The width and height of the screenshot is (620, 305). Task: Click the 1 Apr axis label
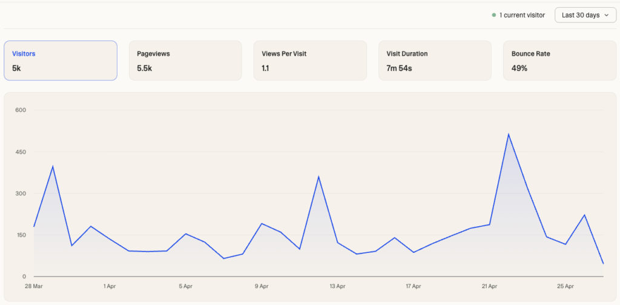pyautogui.click(x=110, y=286)
